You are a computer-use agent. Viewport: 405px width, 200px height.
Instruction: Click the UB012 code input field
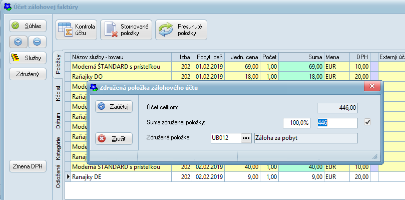pyautogui.click(x=226, y=138)
